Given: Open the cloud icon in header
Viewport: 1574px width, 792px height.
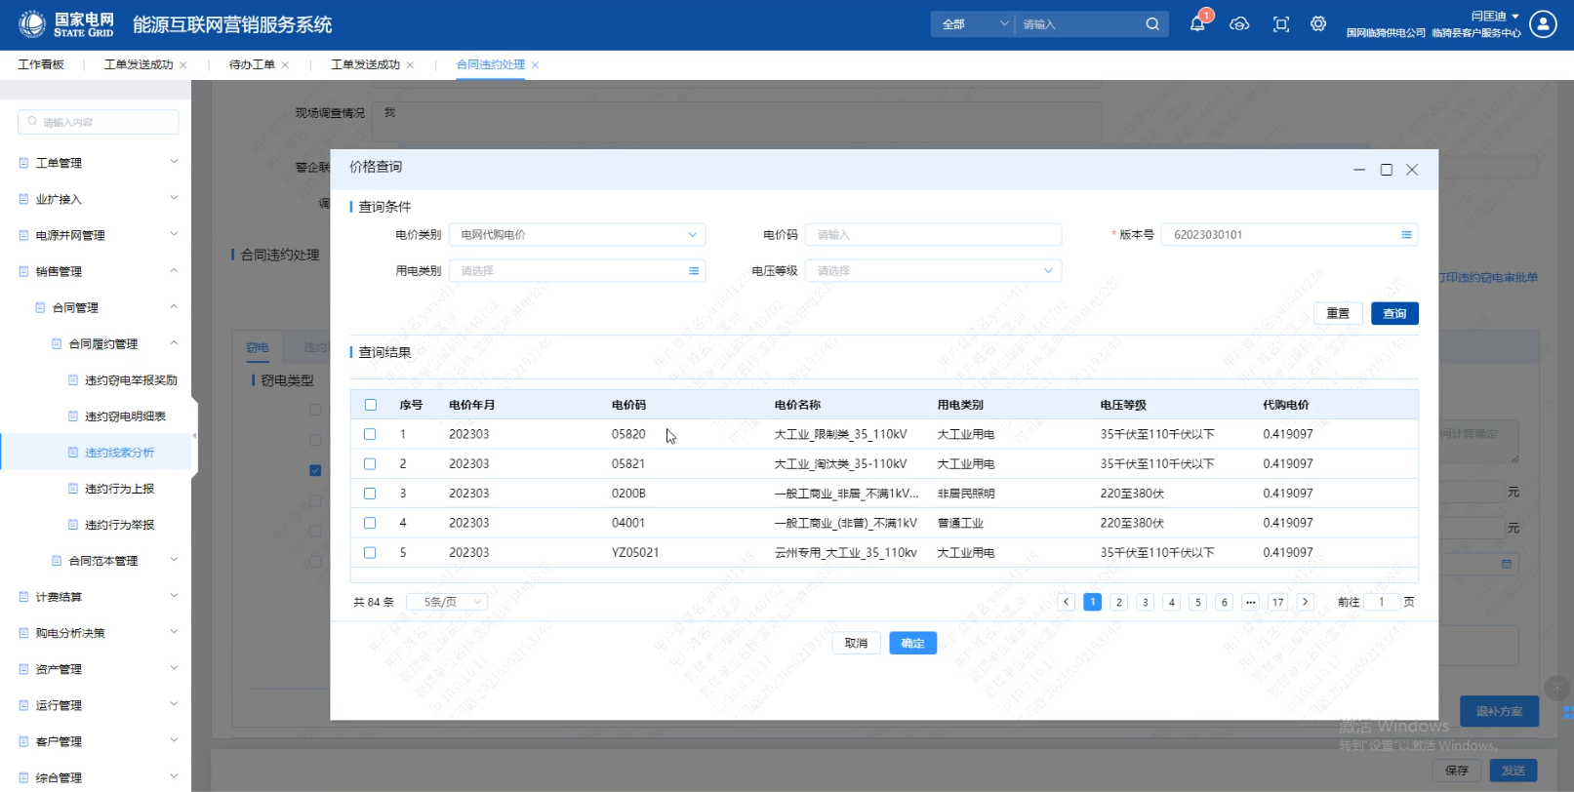Looking at the screenshot, I should click(1239, 24).
